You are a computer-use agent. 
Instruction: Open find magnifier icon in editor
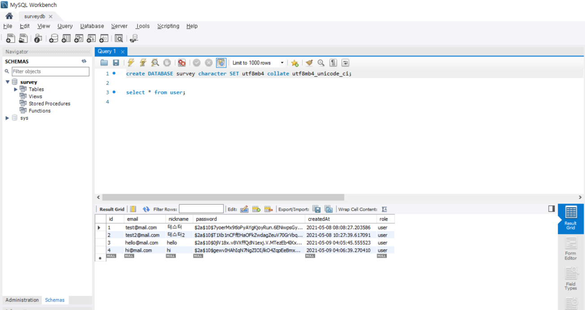[x=321, y=63]
